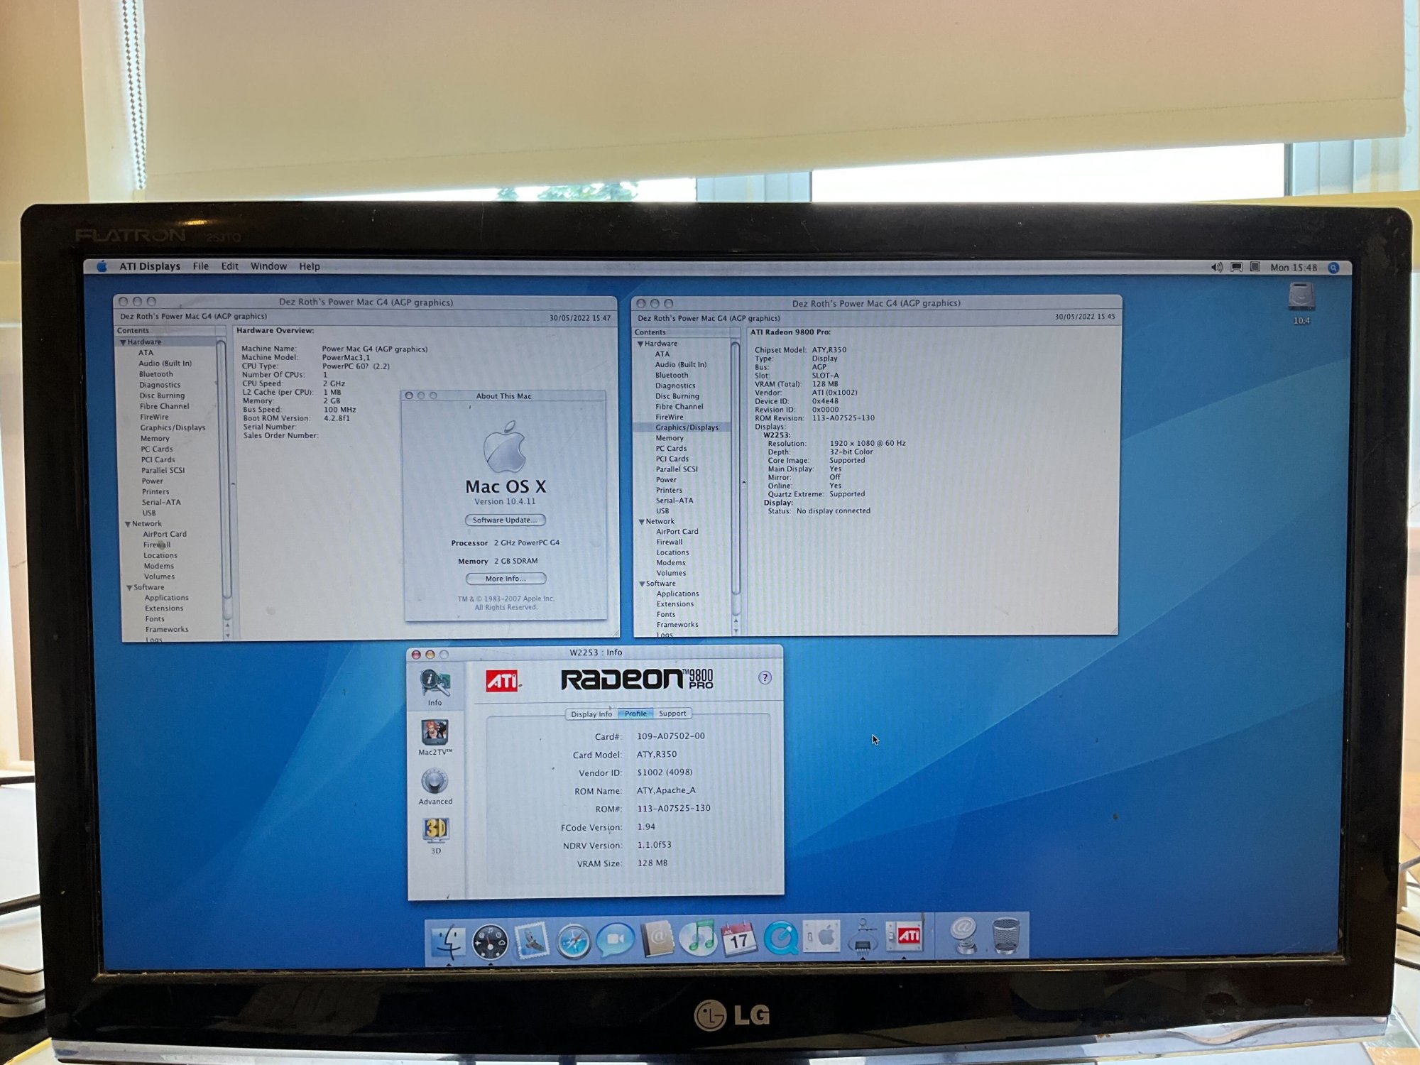Select AirPort Card in left Profiler window

[165, 535]
